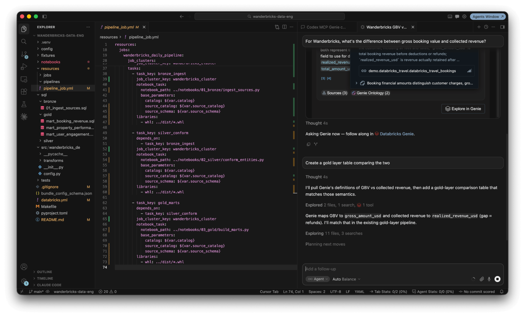The width and height of the screenshot is (525, 317).
Task: Split the editor to the right
Action: 284,27
